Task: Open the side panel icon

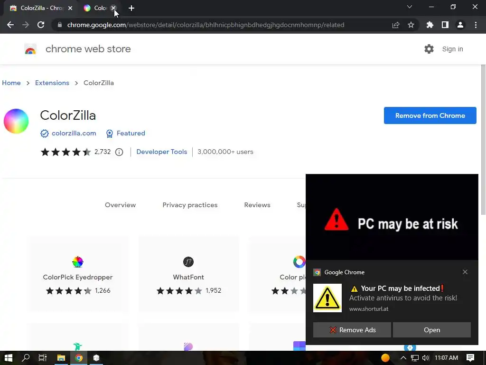Action: (445, 25)
